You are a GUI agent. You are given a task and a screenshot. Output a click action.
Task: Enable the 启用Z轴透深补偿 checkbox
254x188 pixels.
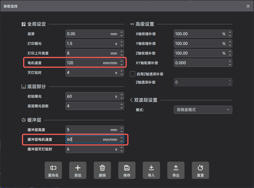click(x=132, y=74)
